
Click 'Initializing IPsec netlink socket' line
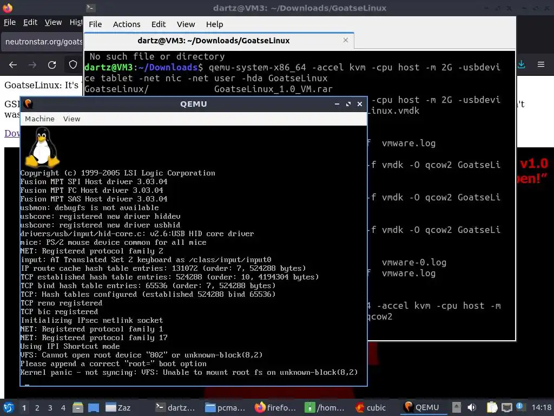(x=92, y=321)
